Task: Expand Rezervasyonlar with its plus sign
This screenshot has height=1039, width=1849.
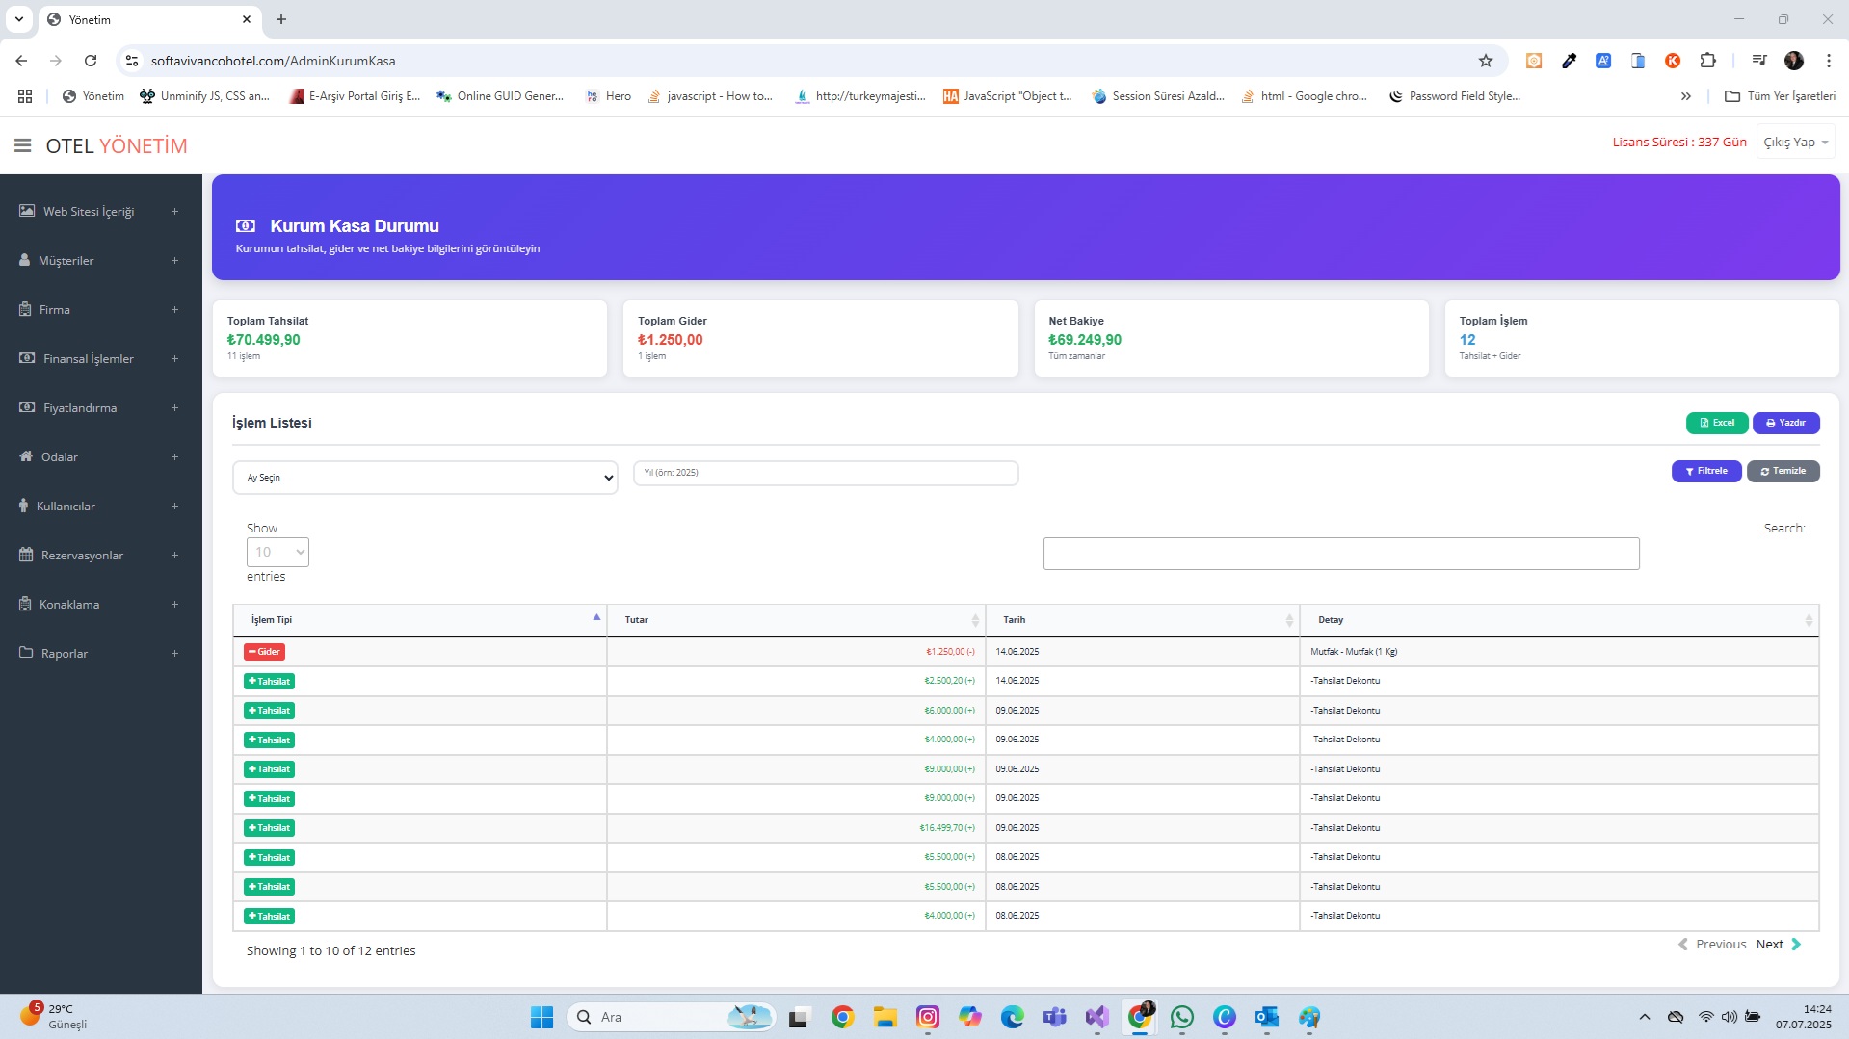Action: click(x=174, y=555)
